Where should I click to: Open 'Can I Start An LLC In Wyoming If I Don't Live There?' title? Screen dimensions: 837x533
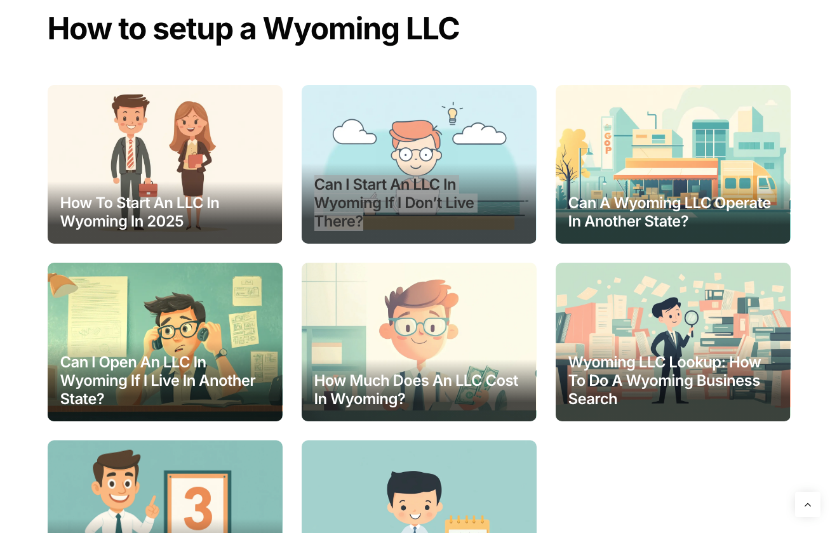394,202
